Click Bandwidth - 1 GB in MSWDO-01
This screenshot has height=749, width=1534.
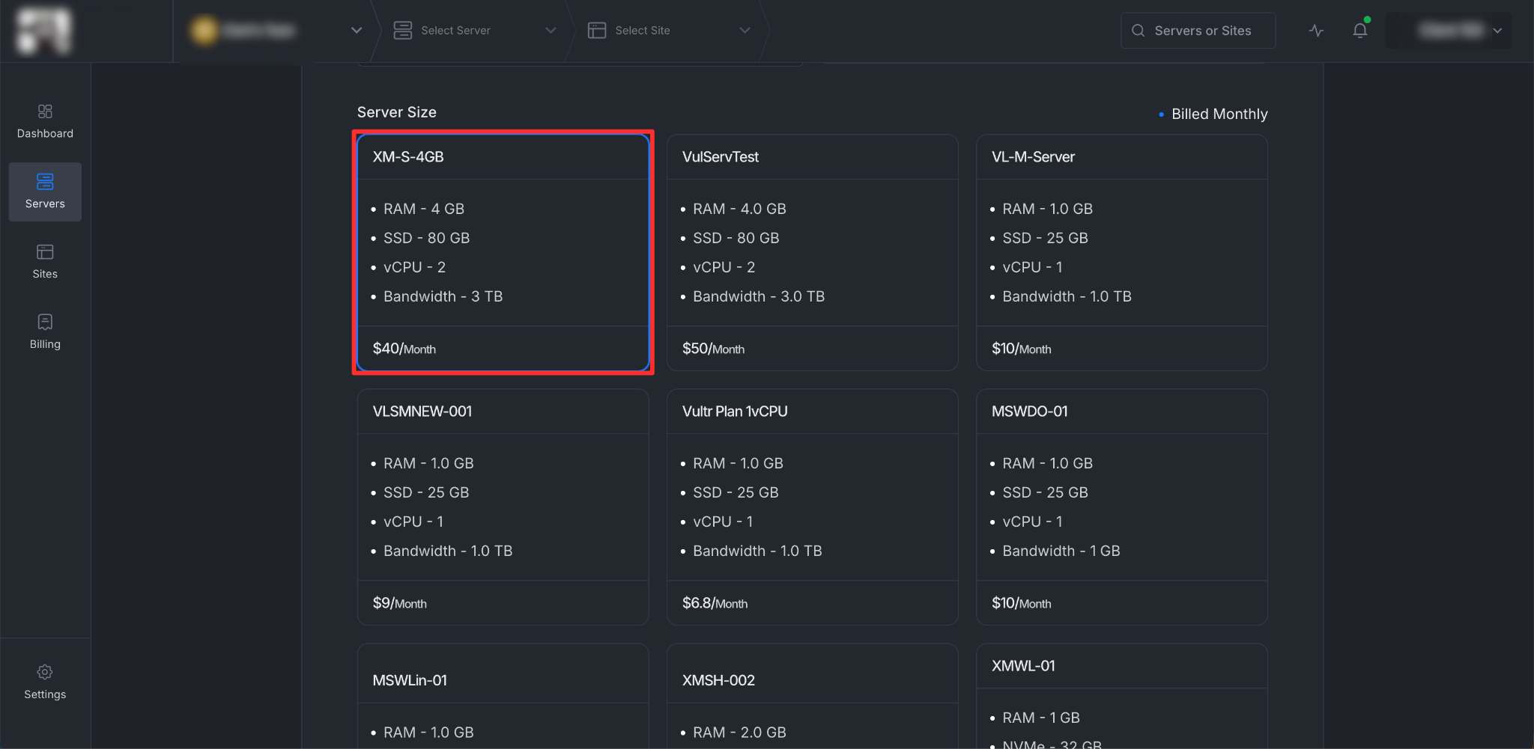pyautogui.click(x=1061, y=551)
